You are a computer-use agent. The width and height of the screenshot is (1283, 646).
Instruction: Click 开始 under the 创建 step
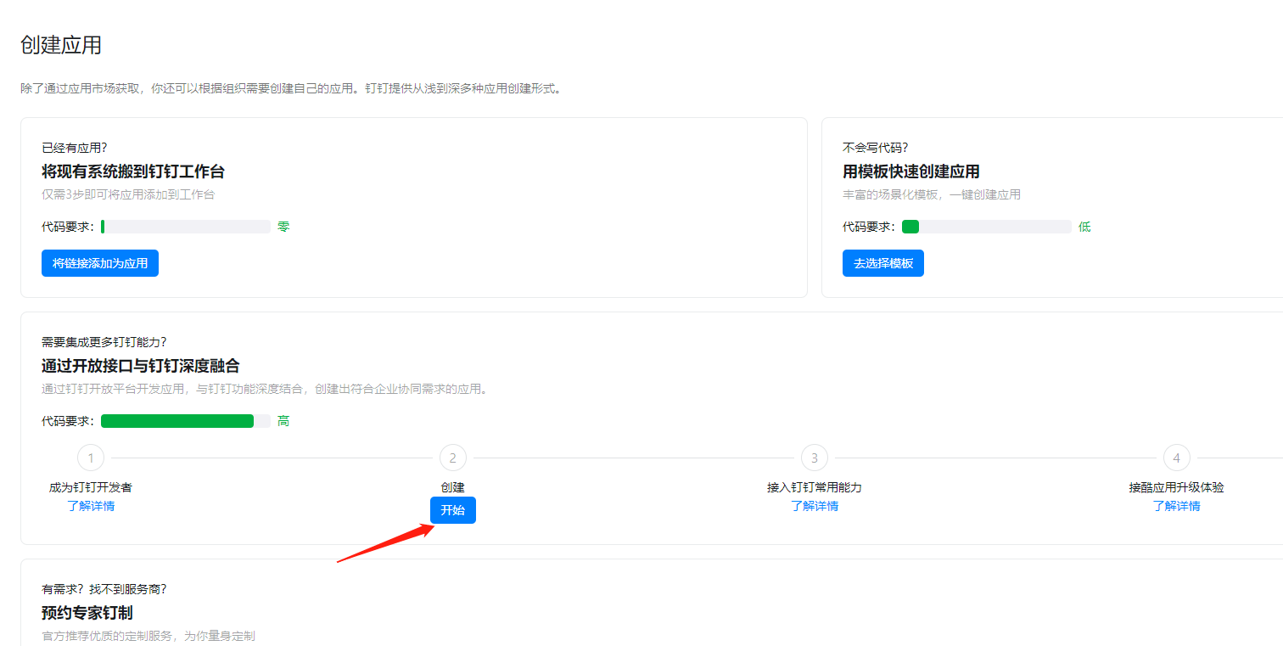pos(452,510)
